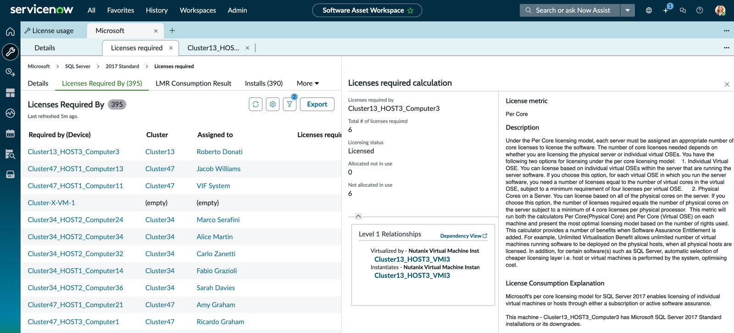
Task: Open the LMR Consumption Result tab
Action: pyautogui.click(x=194, y=83)
